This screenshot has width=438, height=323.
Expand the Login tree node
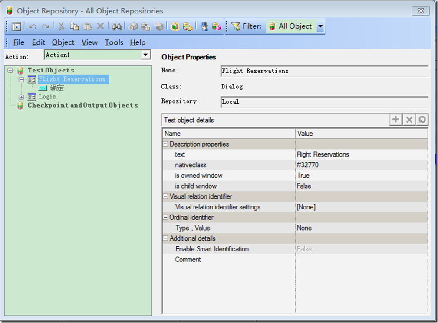pyautogui.click(x=21, y=97)
